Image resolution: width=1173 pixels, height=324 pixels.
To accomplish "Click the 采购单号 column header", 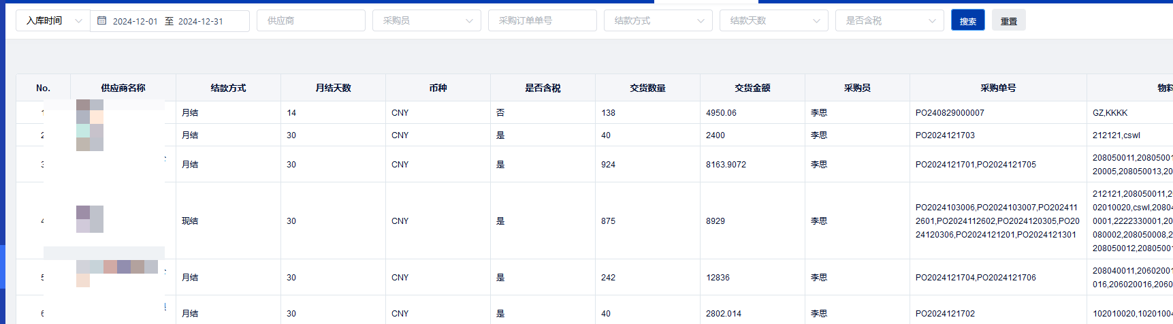I will point(998,88).
